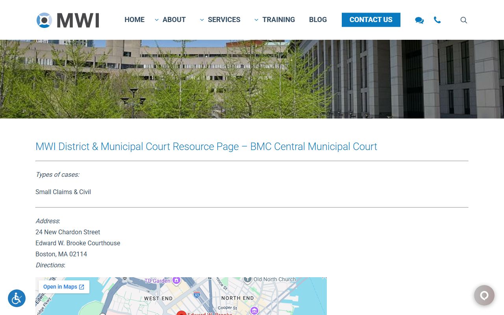Image resolution: width=504 pixels, height=315 pixels.
Task: Open the About menu item
Action: [x=174, y=20]
